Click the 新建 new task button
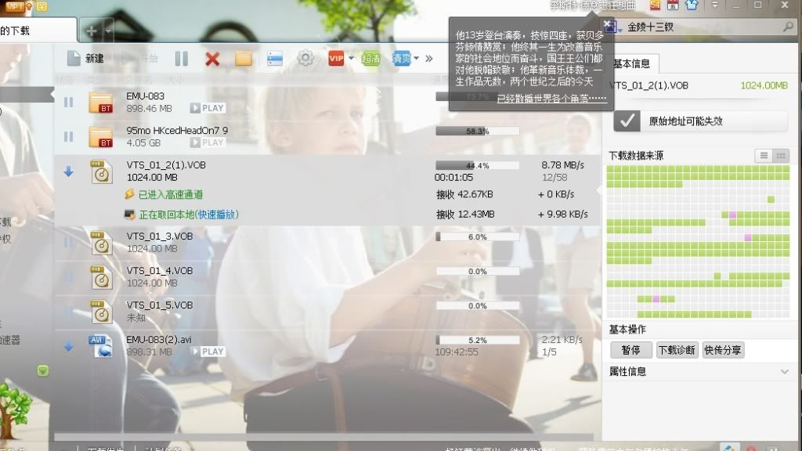Image resolution: width=802 pixels, height=451 pixels. tap(85, 58)
